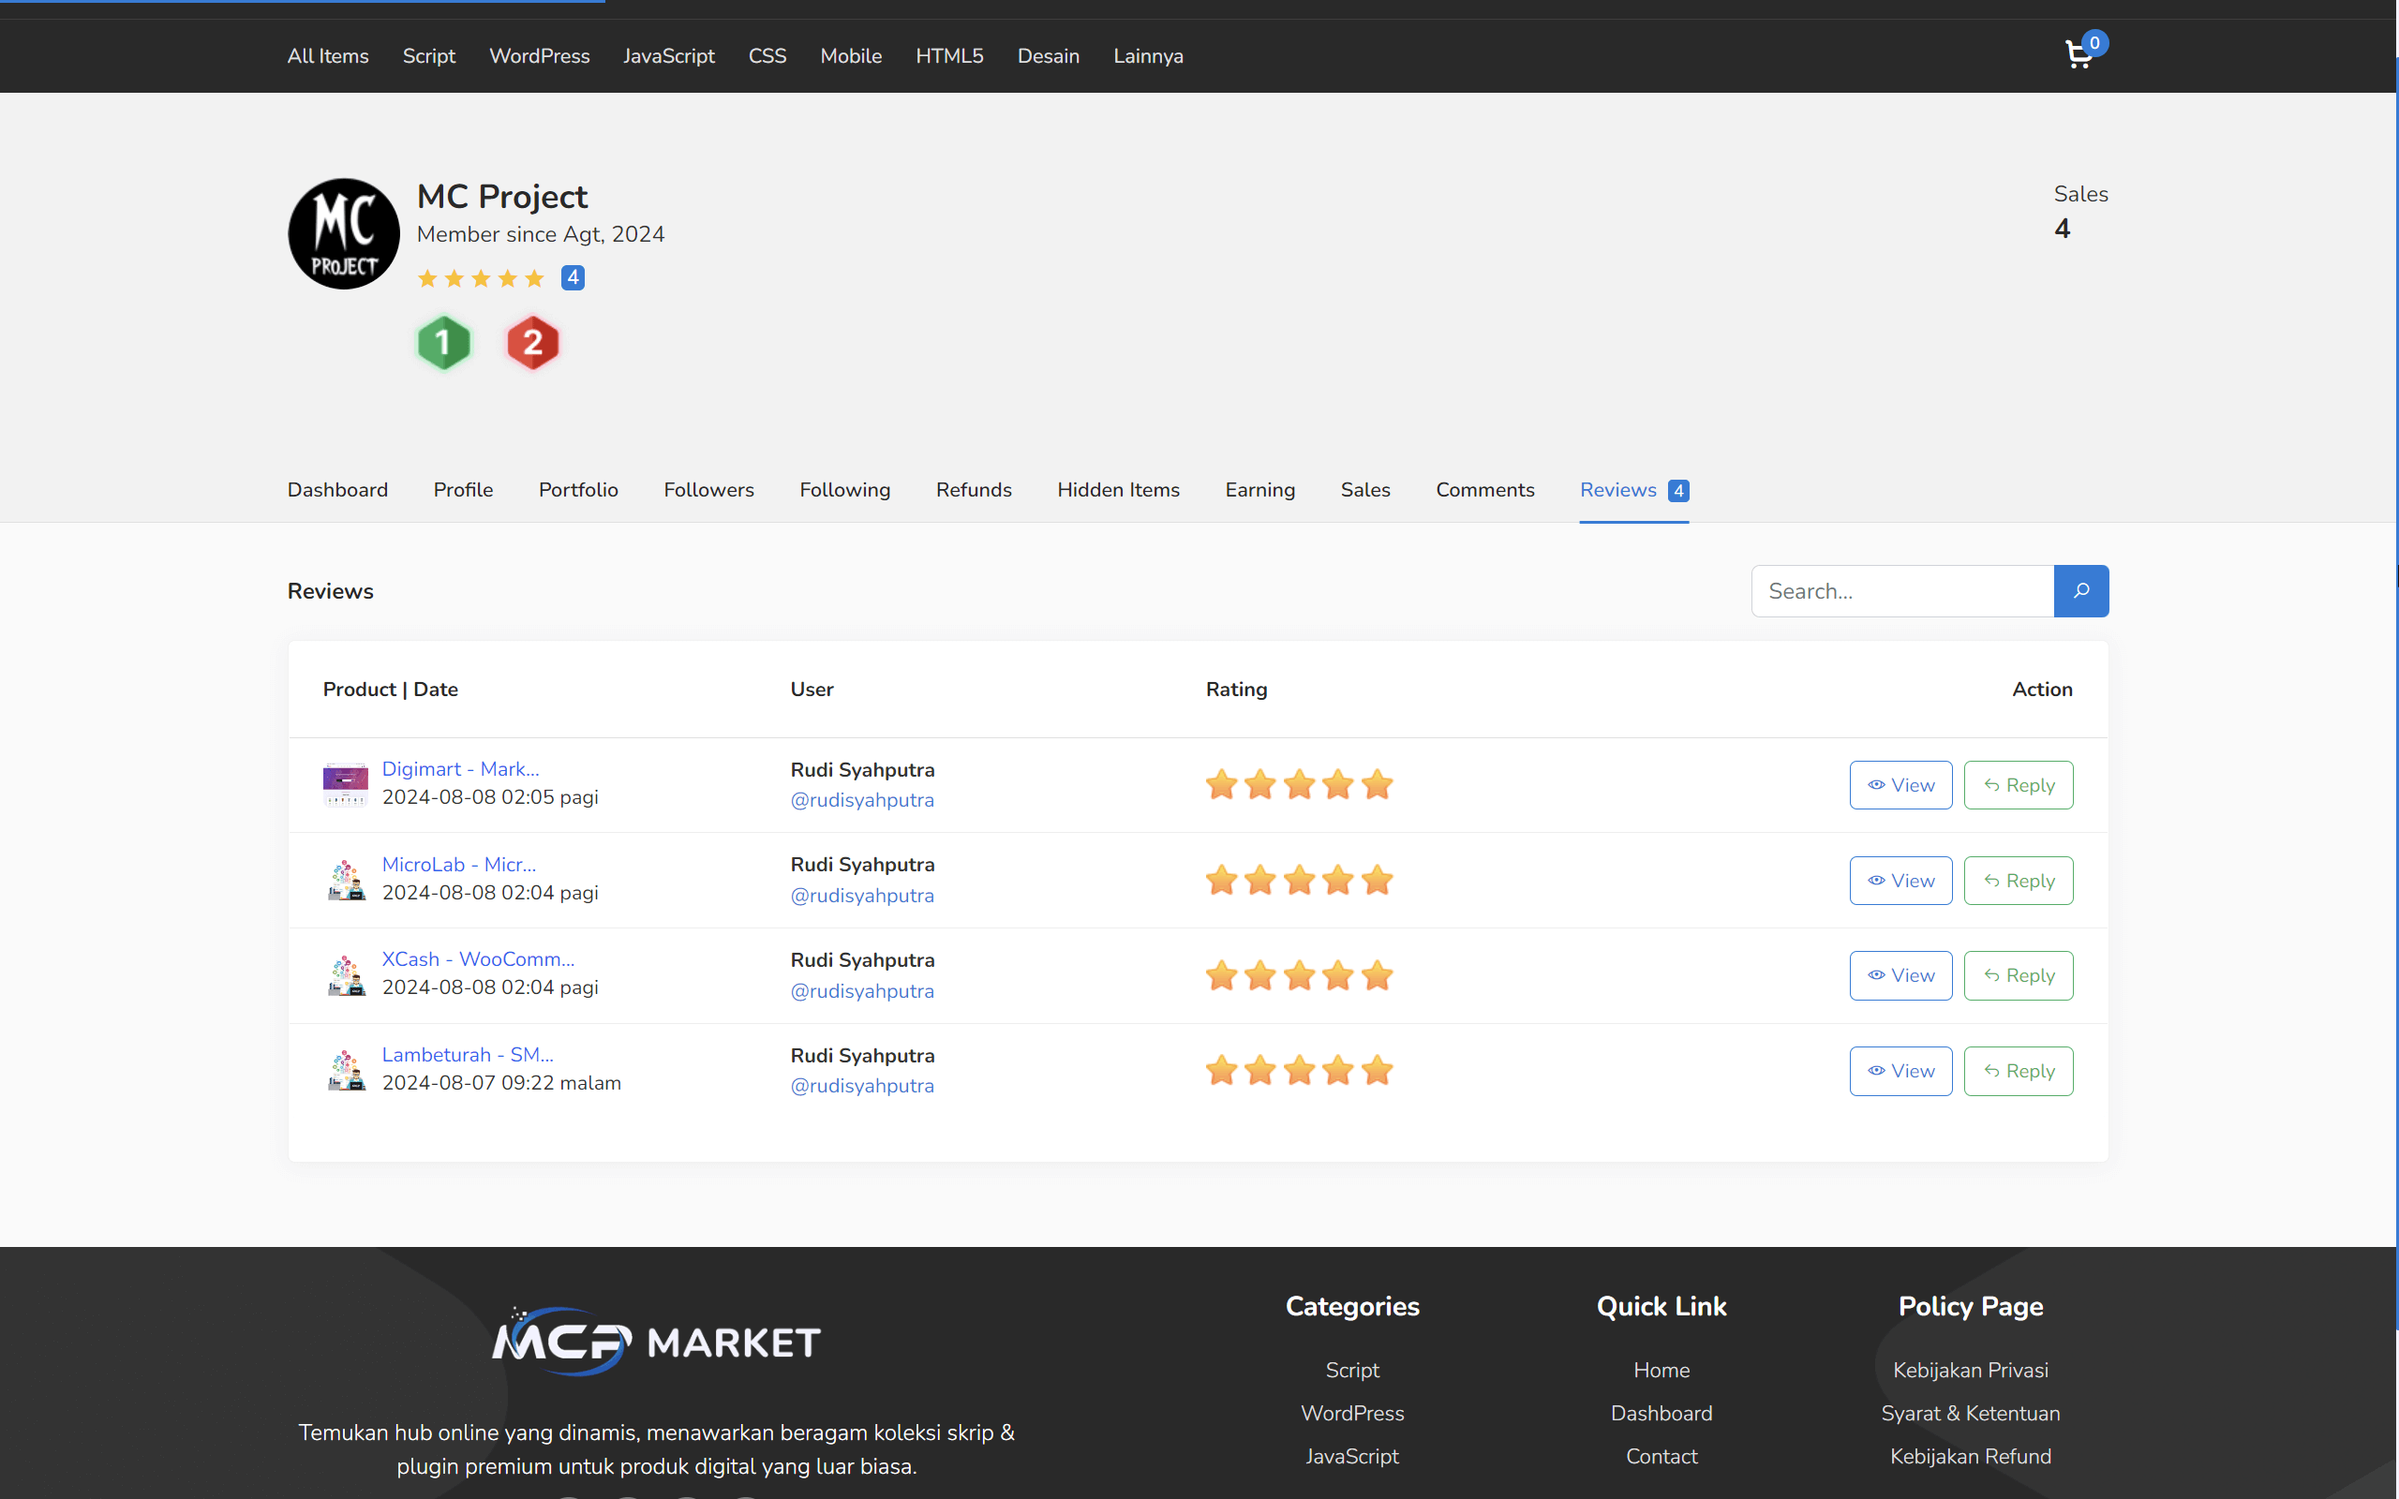
Task: Click the profile star rating row
Action: [481, 278]
